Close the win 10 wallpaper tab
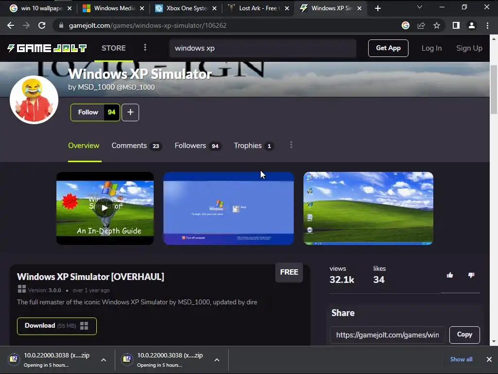Image resolution: width=498 pixels, height=374 pixels. pos(70,8)
